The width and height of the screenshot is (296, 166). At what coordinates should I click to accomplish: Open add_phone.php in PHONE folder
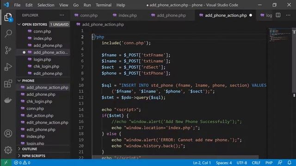(41, 95)
